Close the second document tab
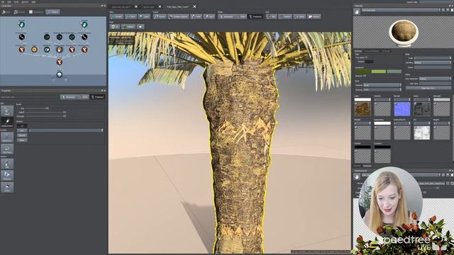 [160, 6]
